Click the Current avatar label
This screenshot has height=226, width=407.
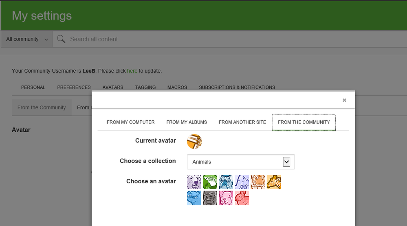[x=156, y=141]
